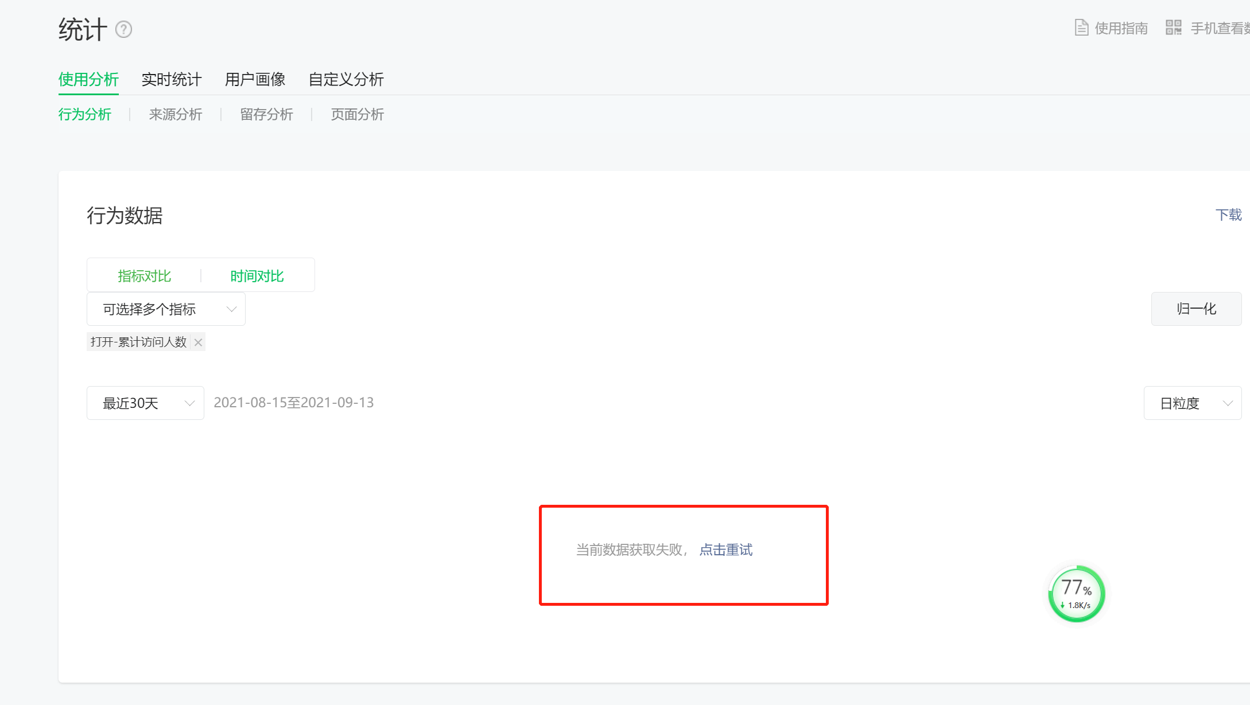The image size is (1250, 705).
Task: Open the 日粒度 granularity dropdown
Action: (x=1193, y=403)
